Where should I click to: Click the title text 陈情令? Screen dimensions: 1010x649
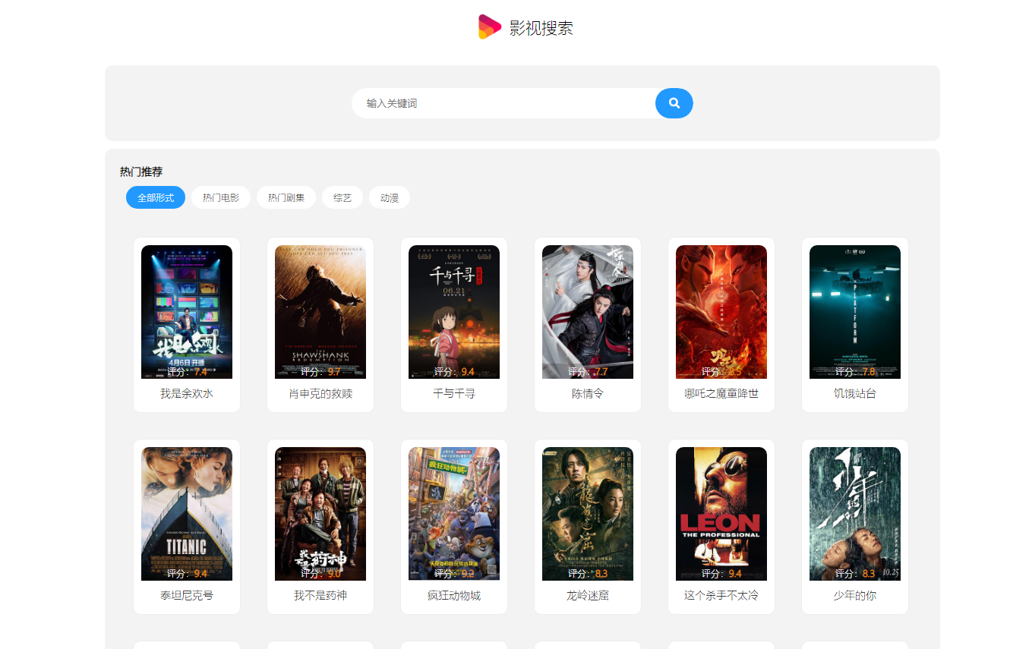(588, 394)
